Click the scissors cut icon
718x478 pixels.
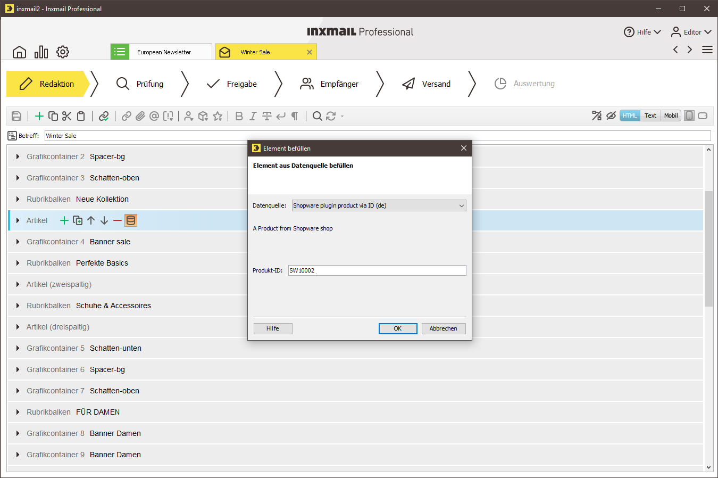(67, 116)
